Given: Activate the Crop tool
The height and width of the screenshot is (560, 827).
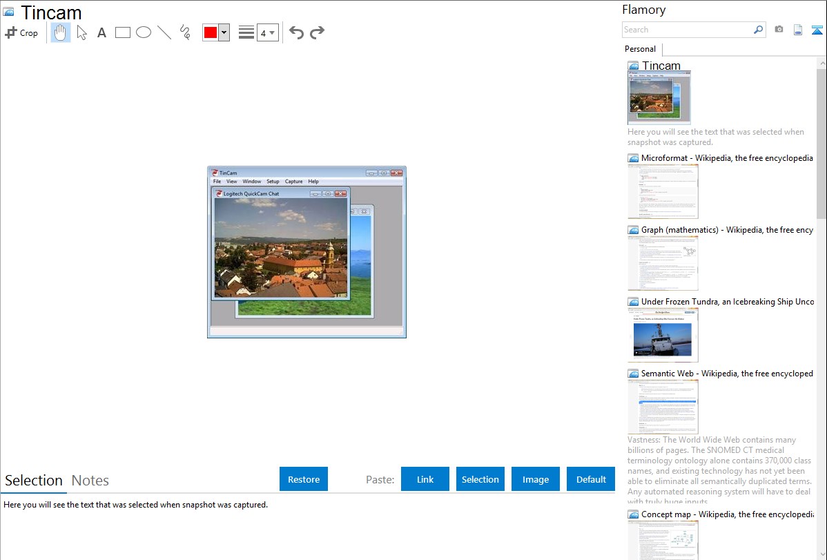Looking at the screenshot, I should pyautogui.click(x=21, y=32).
